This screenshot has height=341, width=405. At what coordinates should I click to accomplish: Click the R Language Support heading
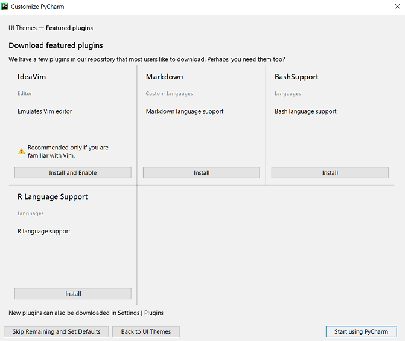(x=53, y=196)
